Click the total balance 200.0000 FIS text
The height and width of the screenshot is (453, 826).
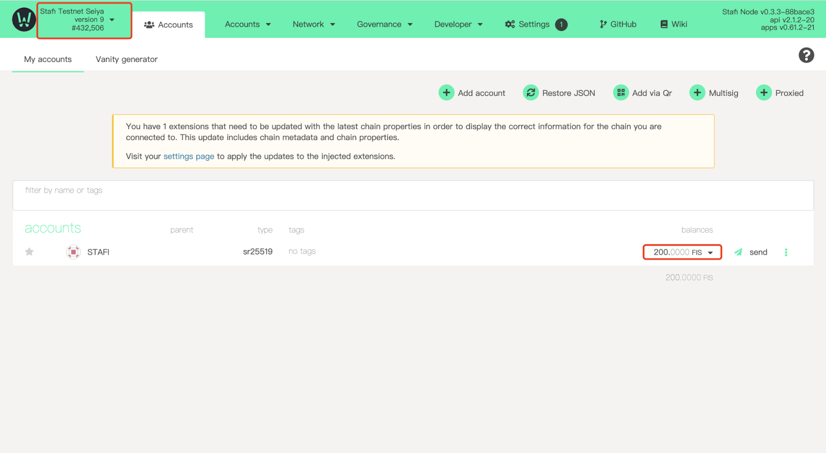click(x=689, y=278)
